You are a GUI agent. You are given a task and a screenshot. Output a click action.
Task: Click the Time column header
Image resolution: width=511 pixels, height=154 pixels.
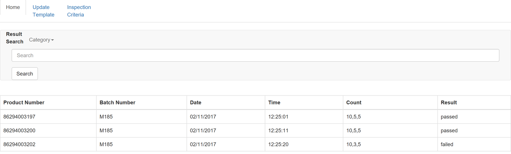[274, 103]
